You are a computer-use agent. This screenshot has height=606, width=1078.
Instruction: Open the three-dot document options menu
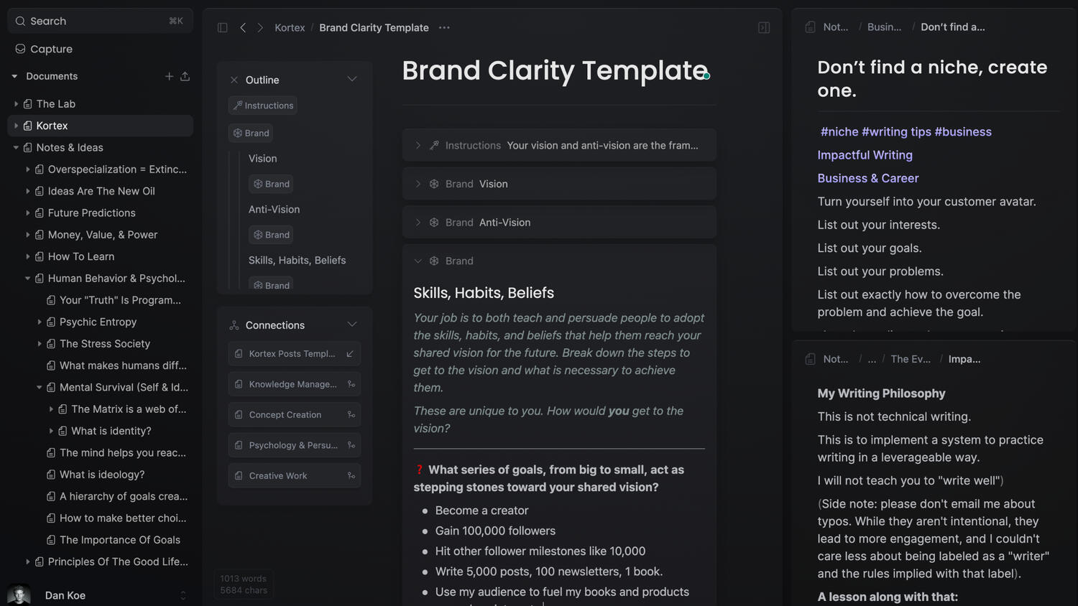click(444, 28)
